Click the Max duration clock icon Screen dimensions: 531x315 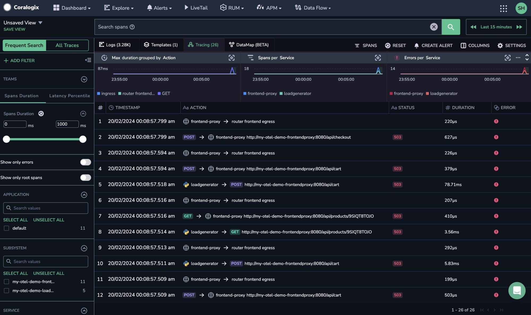104,58
